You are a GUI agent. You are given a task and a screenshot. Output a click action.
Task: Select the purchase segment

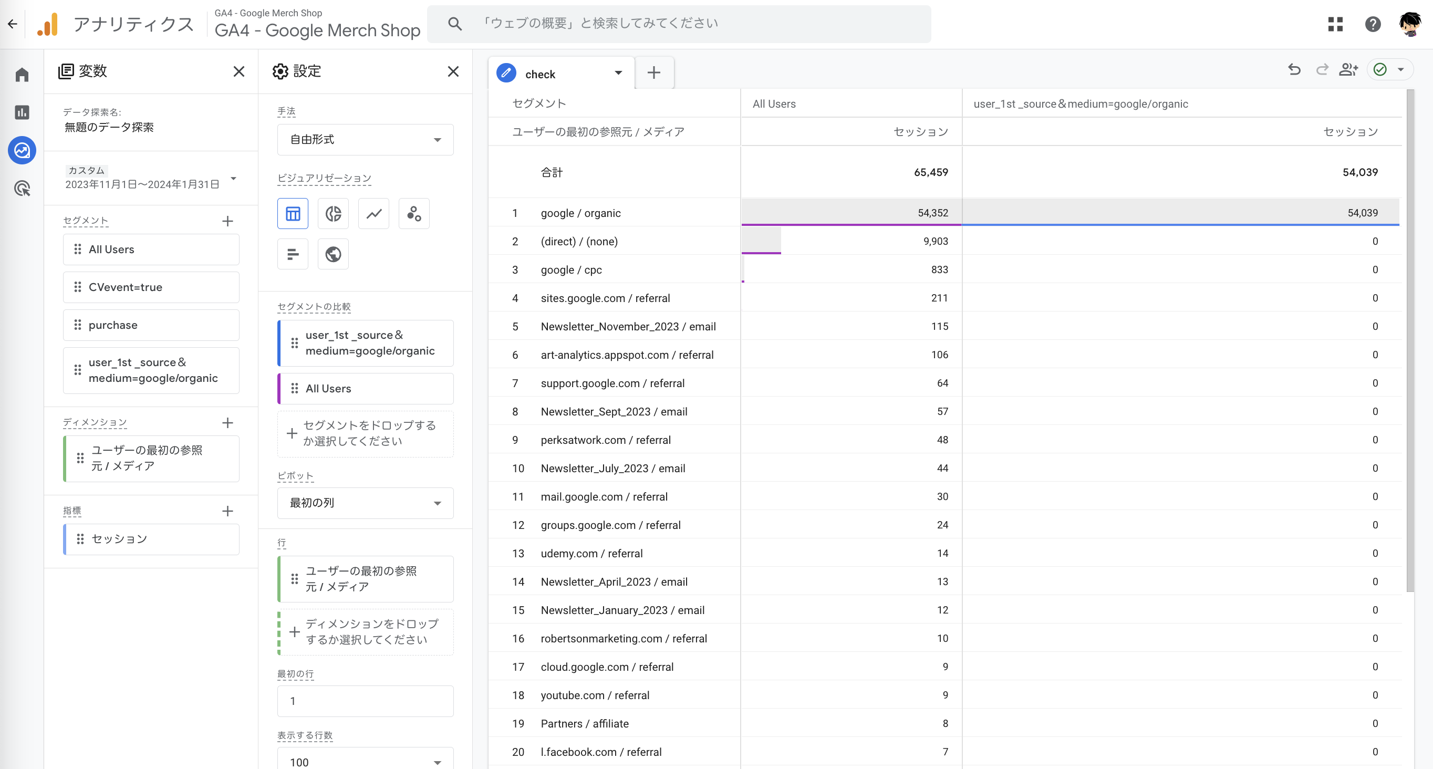[x=151, y=325]
